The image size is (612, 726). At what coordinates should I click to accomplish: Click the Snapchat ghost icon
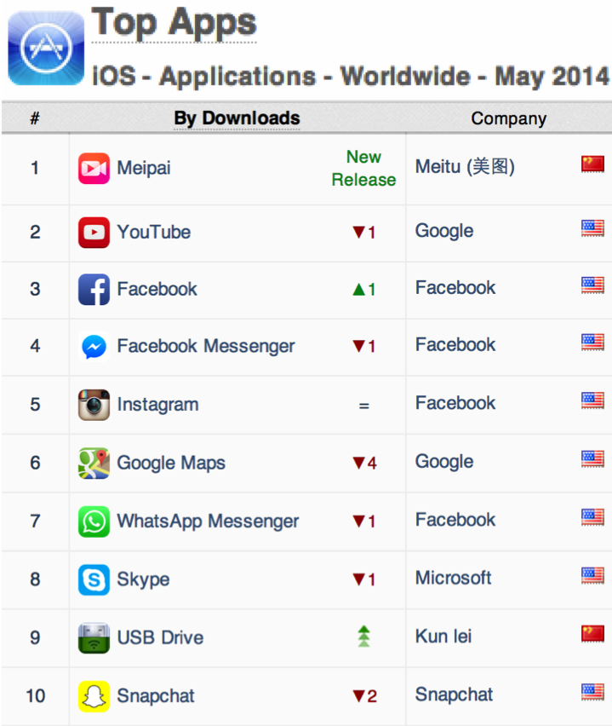(94, 696)
